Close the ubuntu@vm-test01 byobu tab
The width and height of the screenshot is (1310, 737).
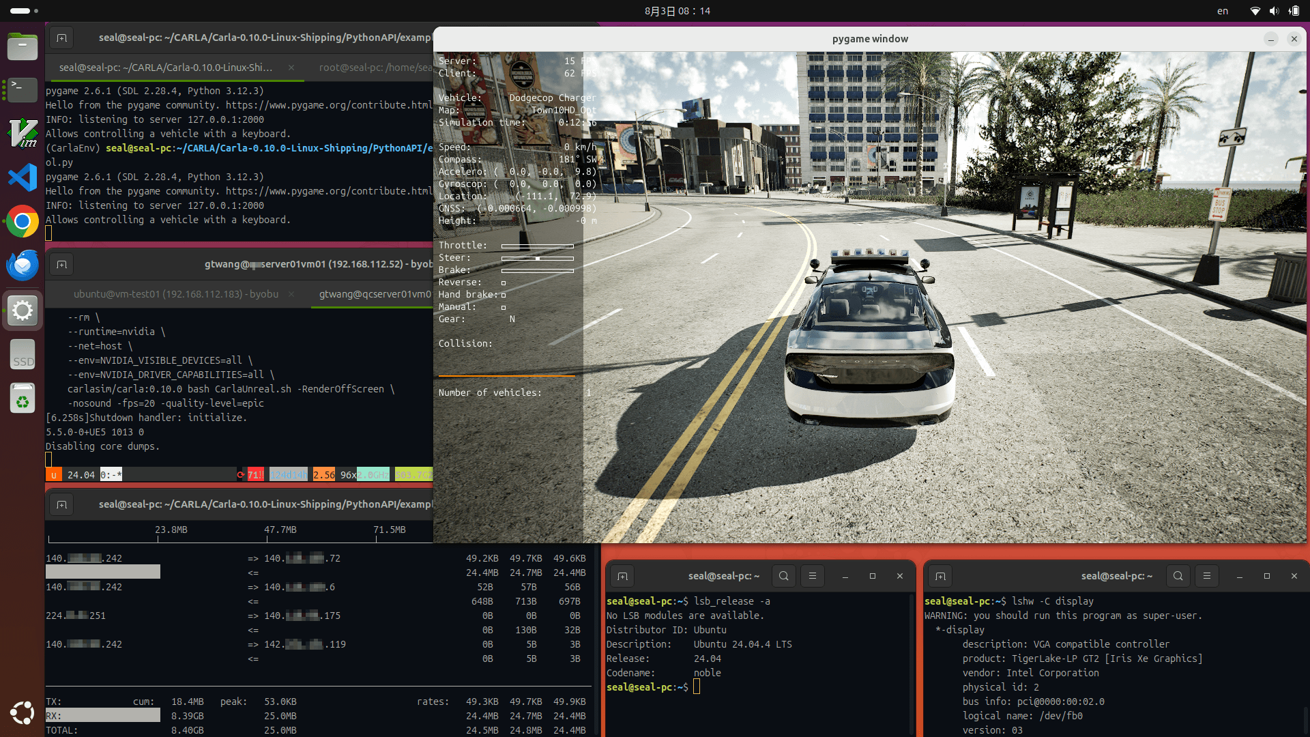coord(291,294)
